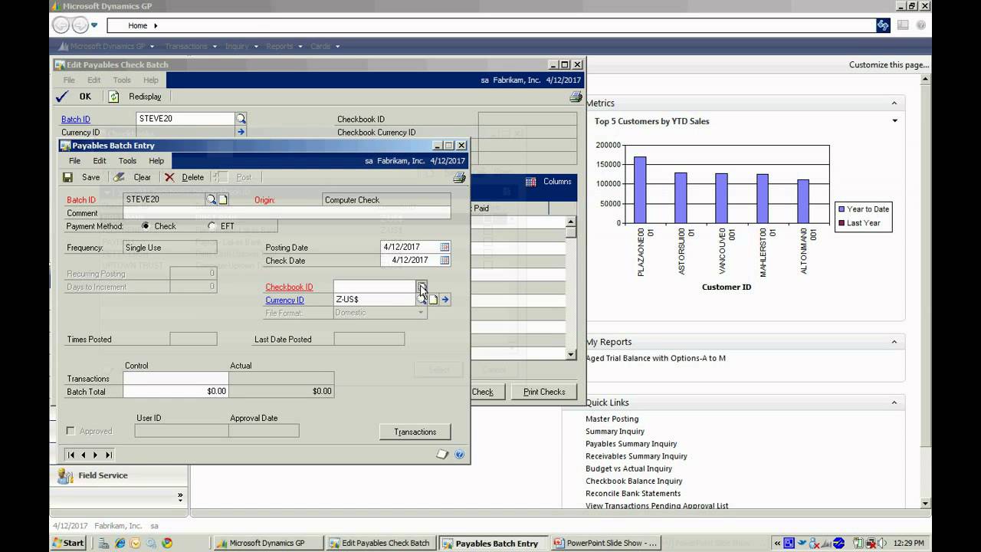The width and height of the screenshot is (981, 552).
Task: Click the Checkbook ID link label
Action: [289, 287]
